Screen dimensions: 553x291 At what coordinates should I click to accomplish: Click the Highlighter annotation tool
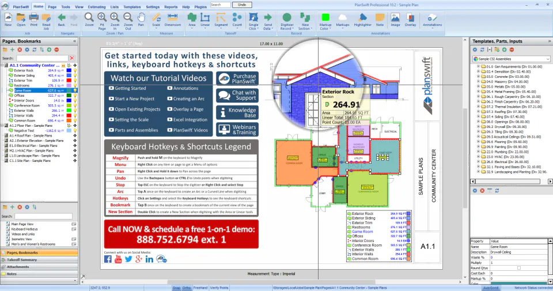(x=362, y=20)
